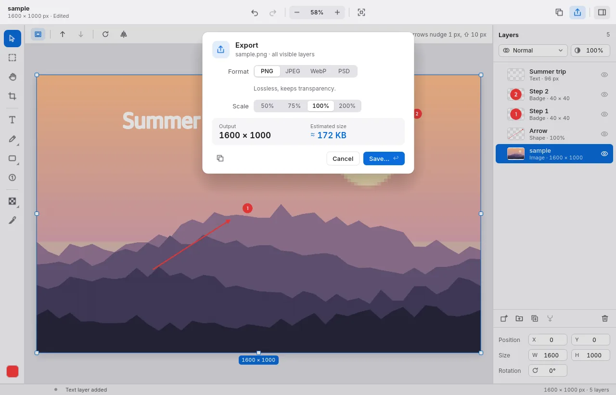Activate the Crop tool
616x395 pixels.
pyautogui.click(x=13, y=96)
